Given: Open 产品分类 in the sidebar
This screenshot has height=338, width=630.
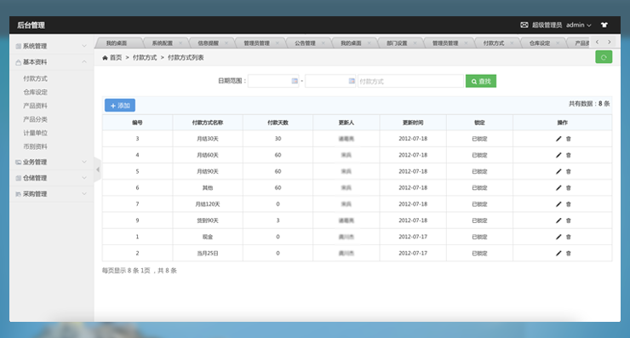Looking at the screenshot, I should [x=36, y=119].
